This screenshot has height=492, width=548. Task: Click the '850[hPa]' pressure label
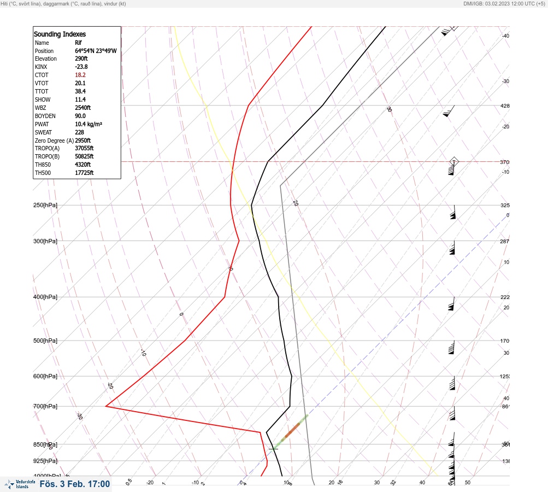click(x=45, y=444)
